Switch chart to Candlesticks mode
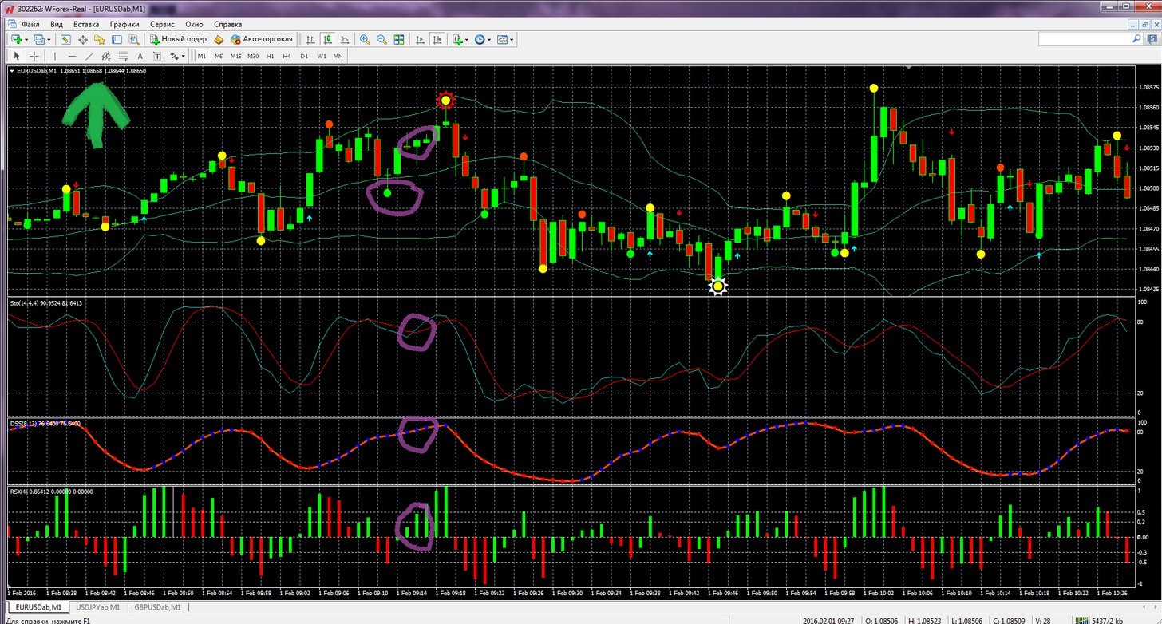Viewport: 1162px width, 624px height. 328,39
